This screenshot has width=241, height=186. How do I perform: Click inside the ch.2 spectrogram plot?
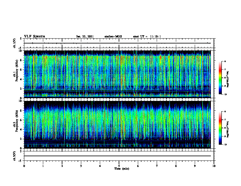[117, 125]
